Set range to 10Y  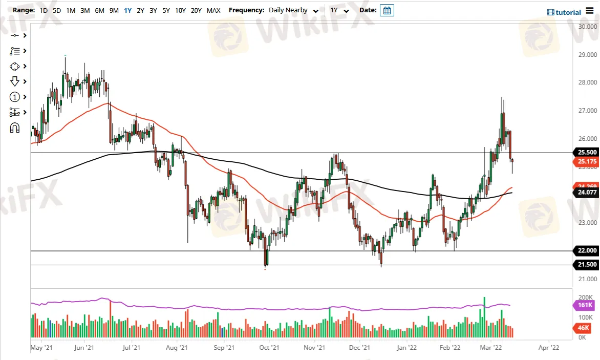tap(180, 10)
